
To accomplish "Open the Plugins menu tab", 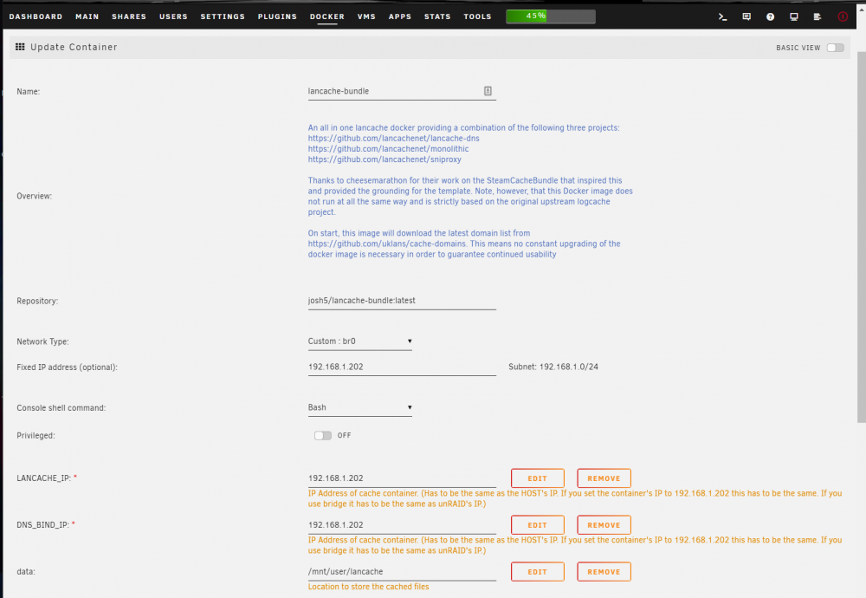I will click(277, 16).
